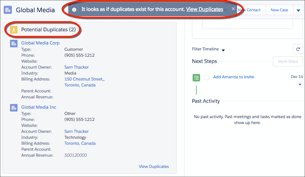
Task: Open the Global Media Inc account link
Action: (x=39, y=107)
